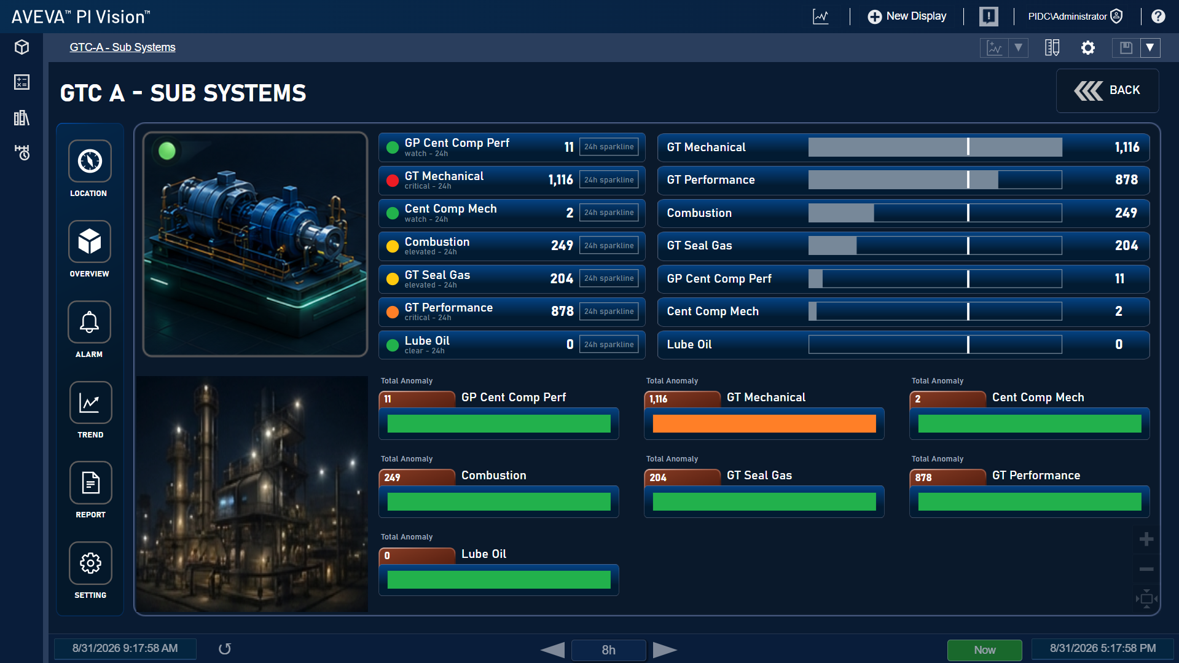Step the time range forward arrow
Screen dimensions: 1179x663
pyautogui.click(x=665, y=649)
